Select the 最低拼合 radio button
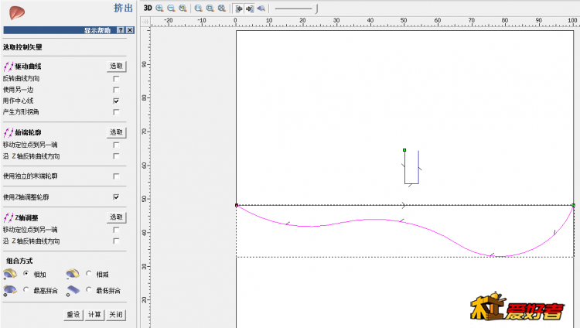 click(x=89, y=289)
